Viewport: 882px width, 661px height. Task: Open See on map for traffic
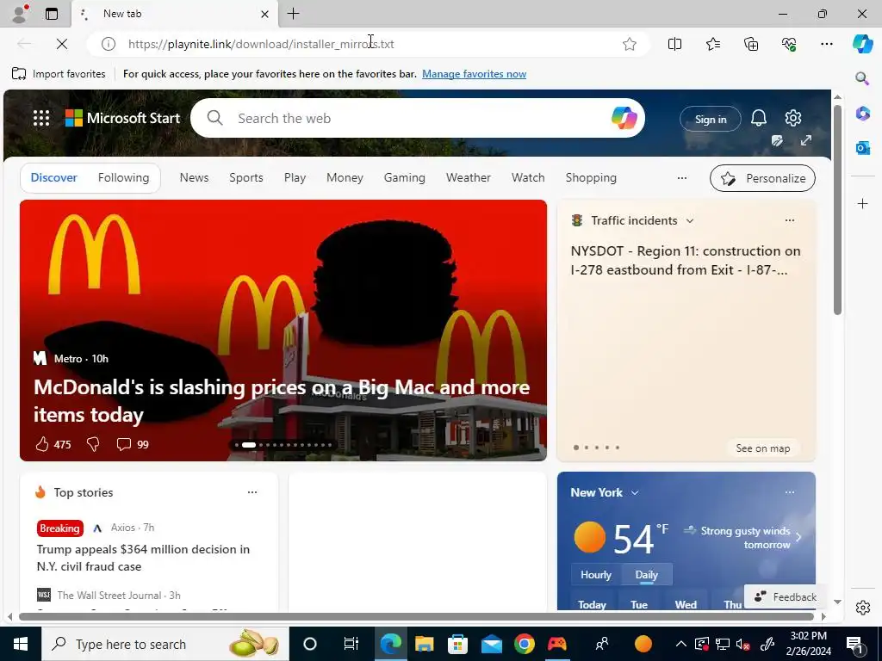click(x=763, y=448)
